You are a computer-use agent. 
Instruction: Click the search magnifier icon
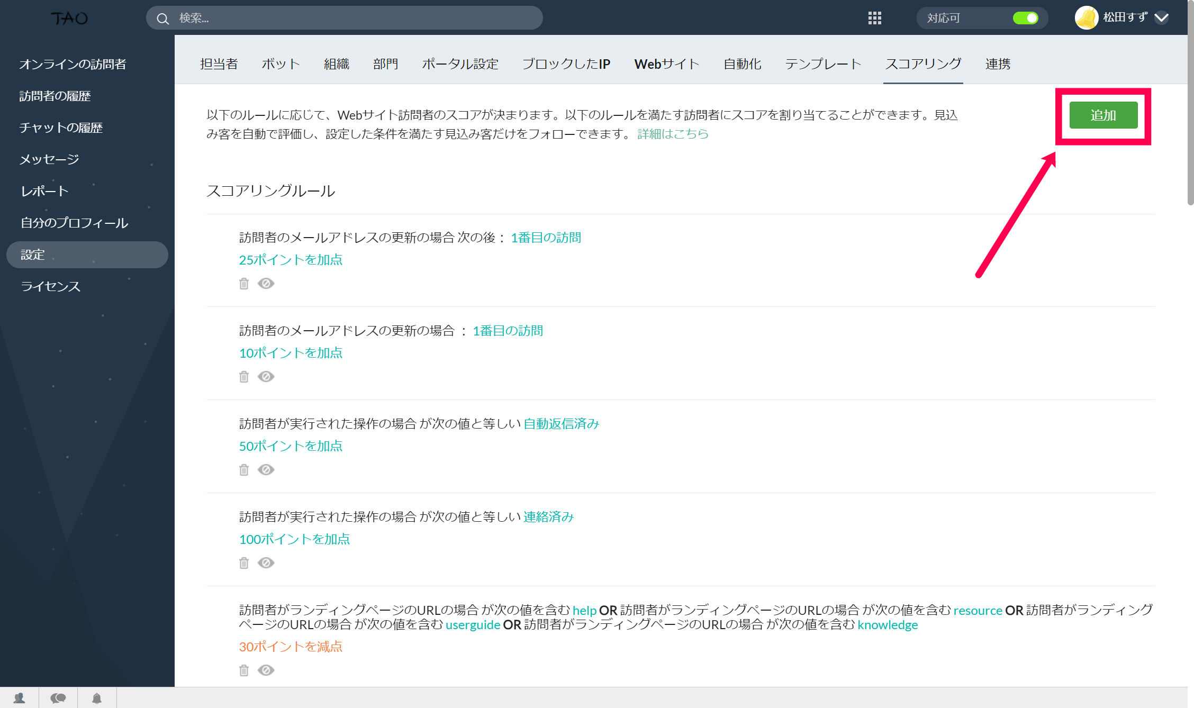(x=163, y=19)
